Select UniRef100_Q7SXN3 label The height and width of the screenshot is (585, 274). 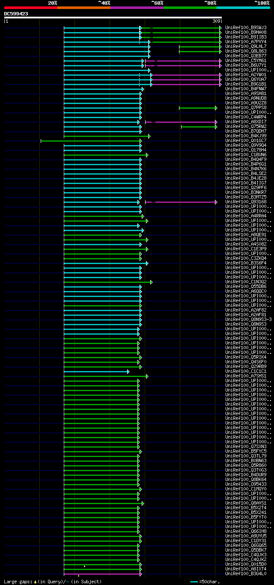coord(246,446)
